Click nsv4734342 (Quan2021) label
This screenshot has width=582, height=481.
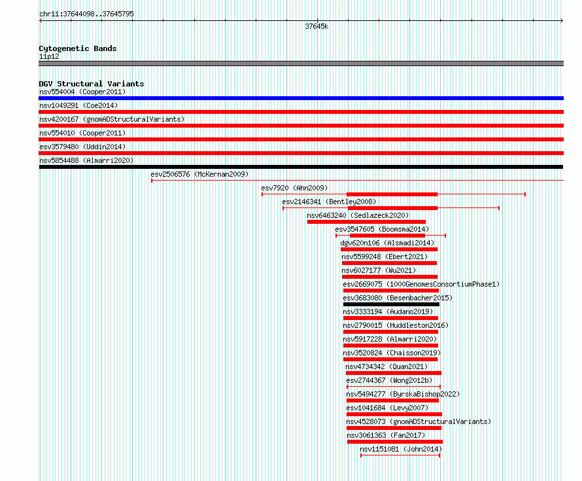tap(386, 366)
